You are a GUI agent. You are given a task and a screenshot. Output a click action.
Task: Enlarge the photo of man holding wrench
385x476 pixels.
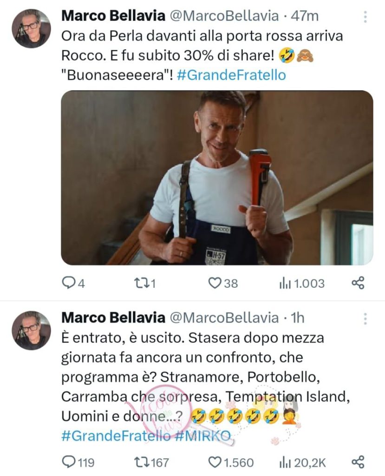click(x=217, y=178)
